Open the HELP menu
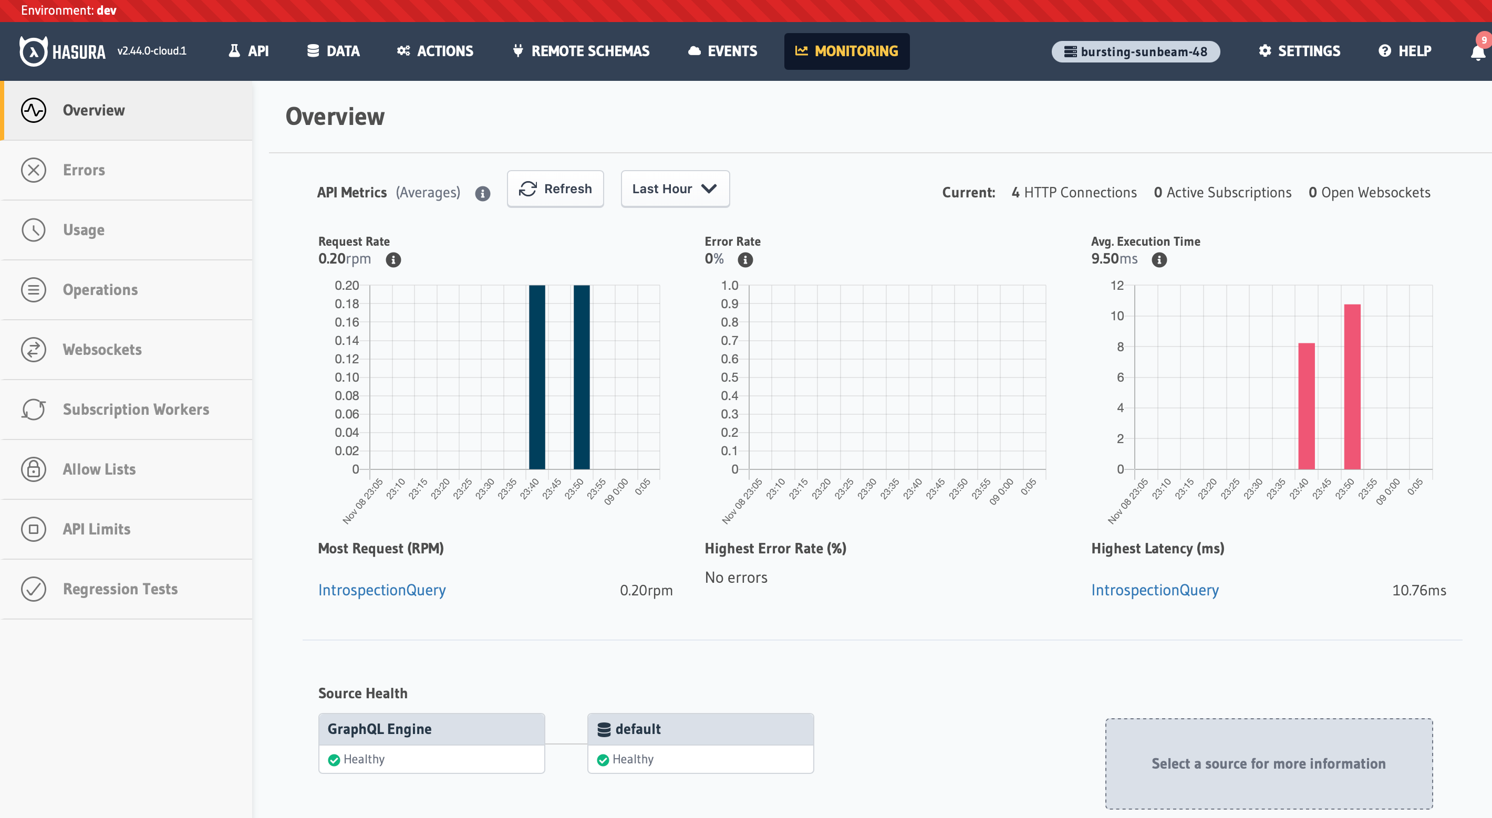1492x818 pixels. 1405,51
